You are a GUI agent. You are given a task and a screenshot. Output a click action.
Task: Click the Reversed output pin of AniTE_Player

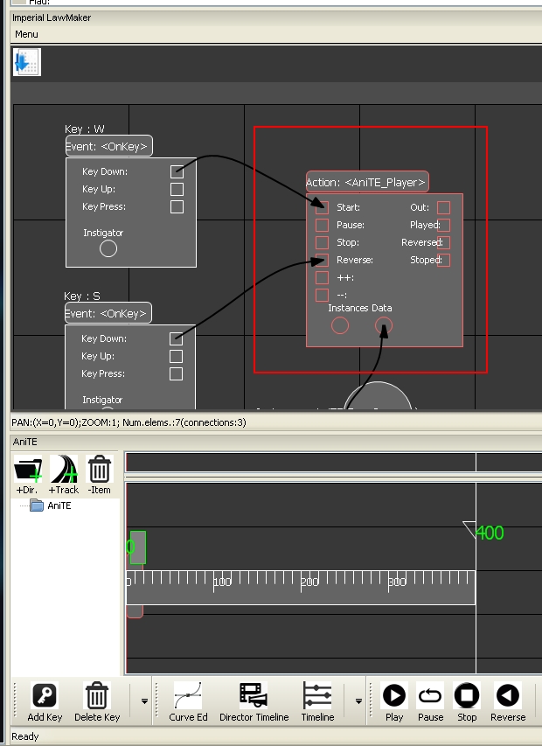443,242
